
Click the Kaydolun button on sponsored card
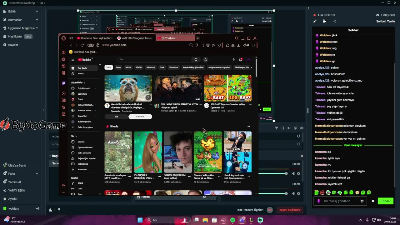[140, 117]
